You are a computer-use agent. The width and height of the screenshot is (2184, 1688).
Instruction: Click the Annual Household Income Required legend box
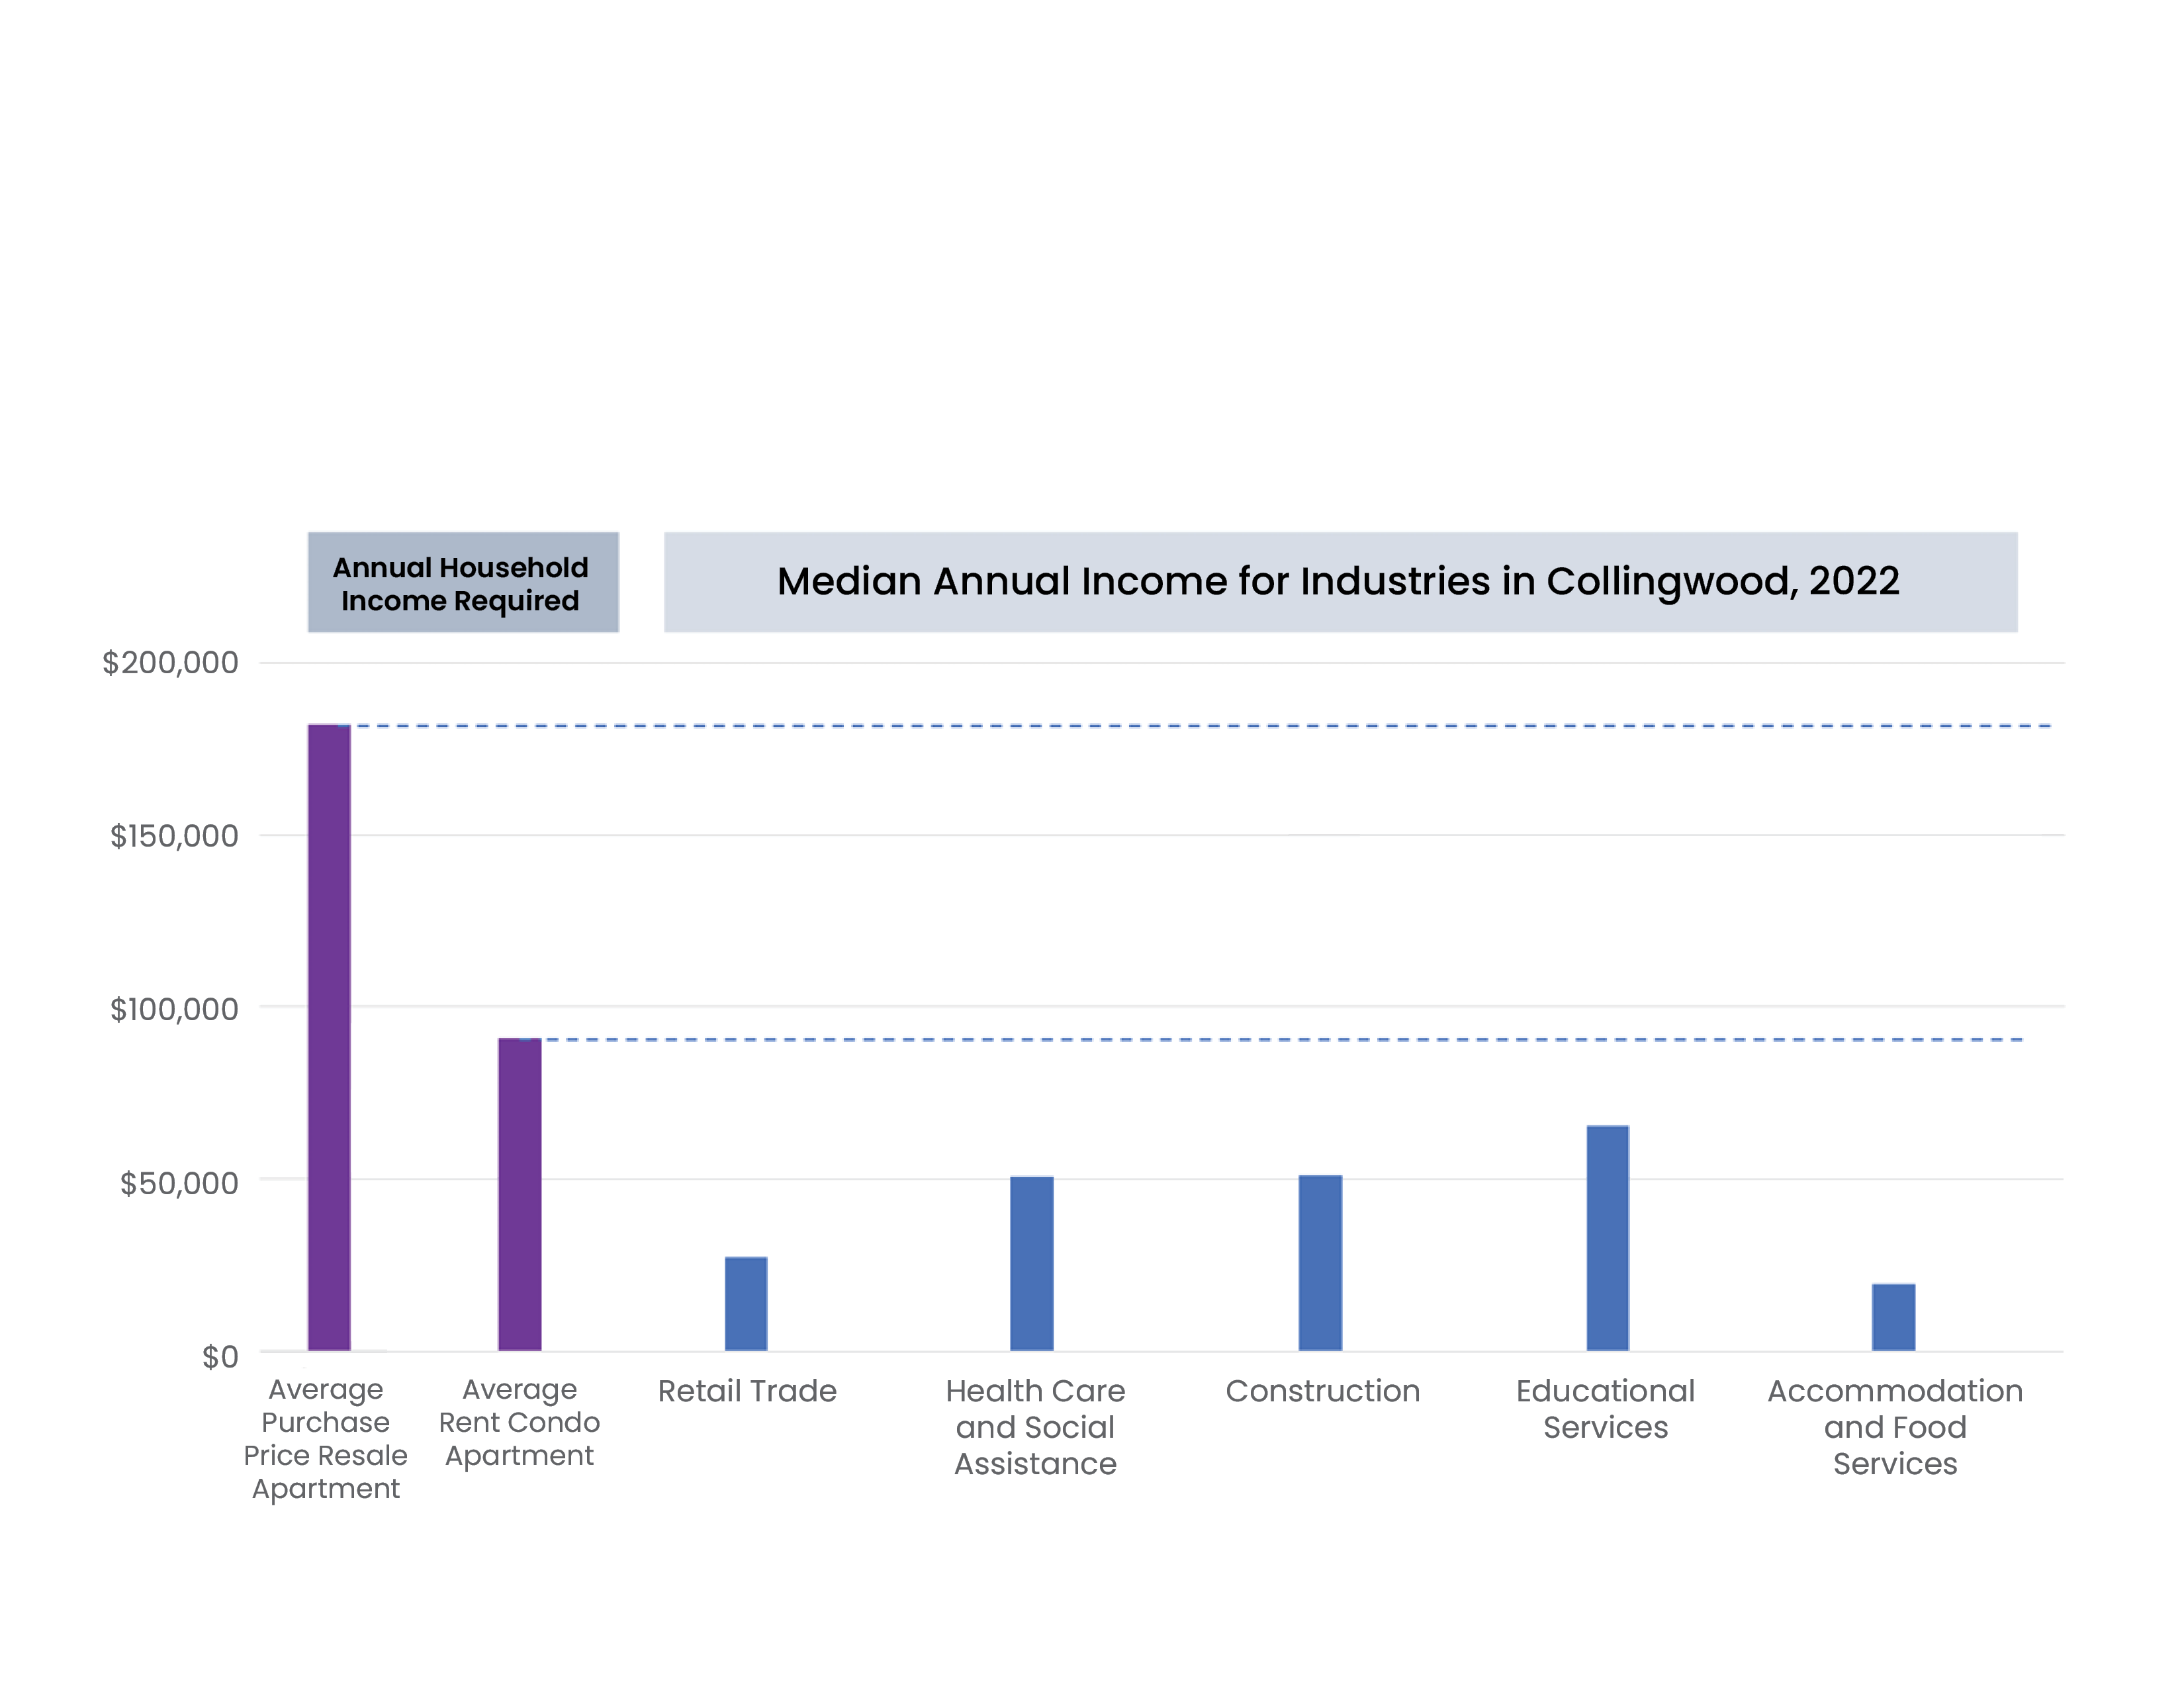click(463, 582)
